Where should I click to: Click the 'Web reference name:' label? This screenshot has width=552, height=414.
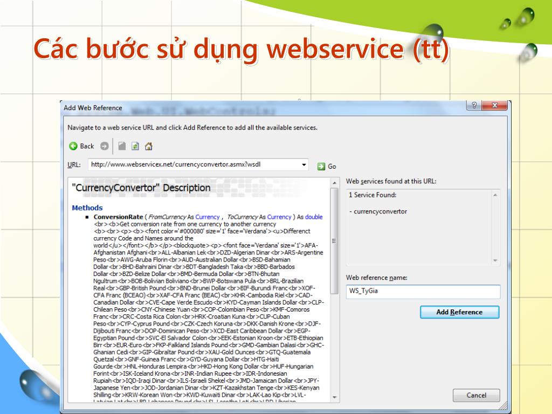(377, 278)
